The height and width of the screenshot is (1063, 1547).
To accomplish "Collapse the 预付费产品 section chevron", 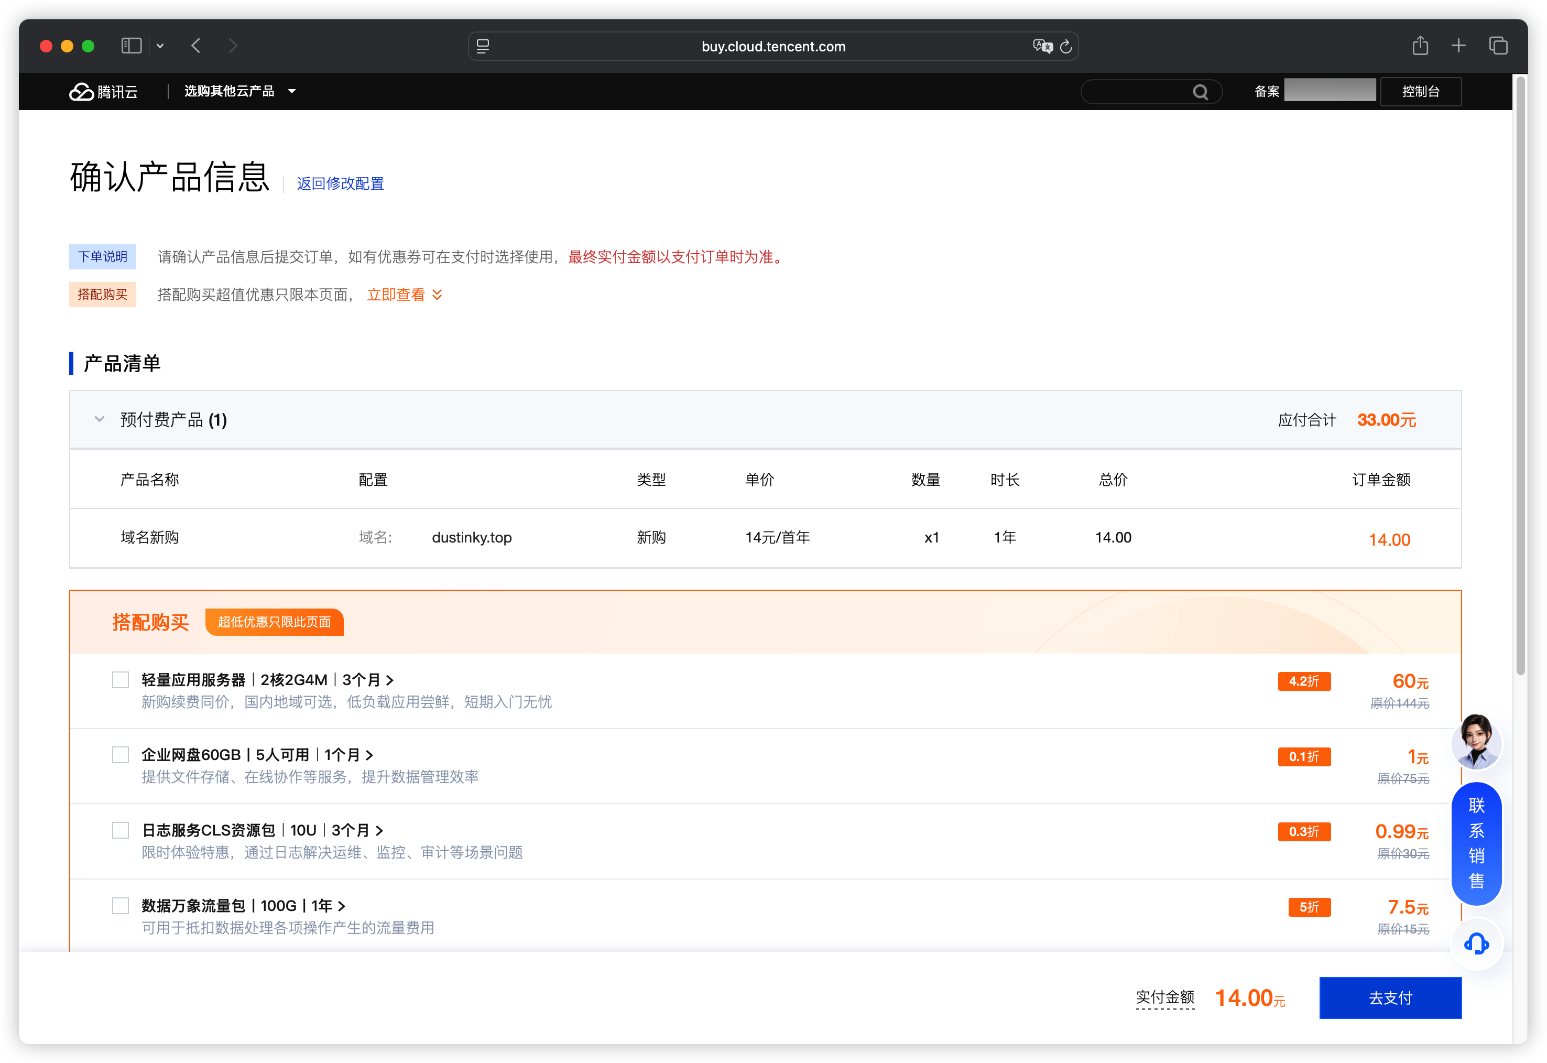I will [99, 420].
